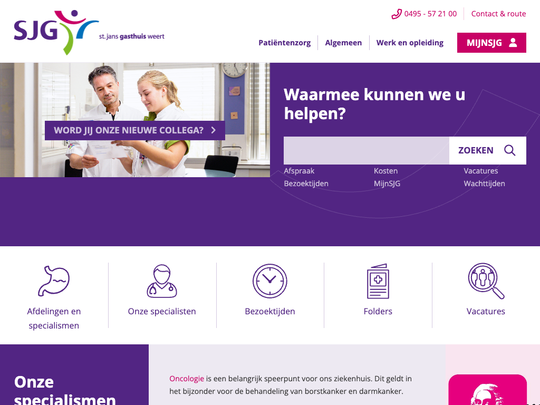Click the phone handset icon

pyautogui.click(x=397, y=14)
